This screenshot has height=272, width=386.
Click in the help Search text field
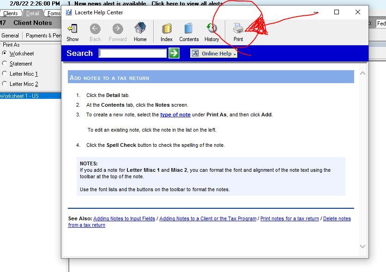tap(133, 54)
